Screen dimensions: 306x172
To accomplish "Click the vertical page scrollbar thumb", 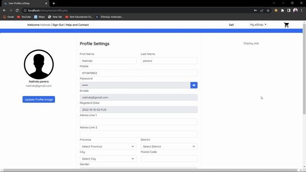I will coord(304,69).
